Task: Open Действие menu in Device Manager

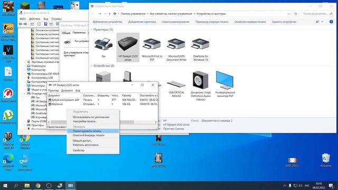Action: pos(34,19)
